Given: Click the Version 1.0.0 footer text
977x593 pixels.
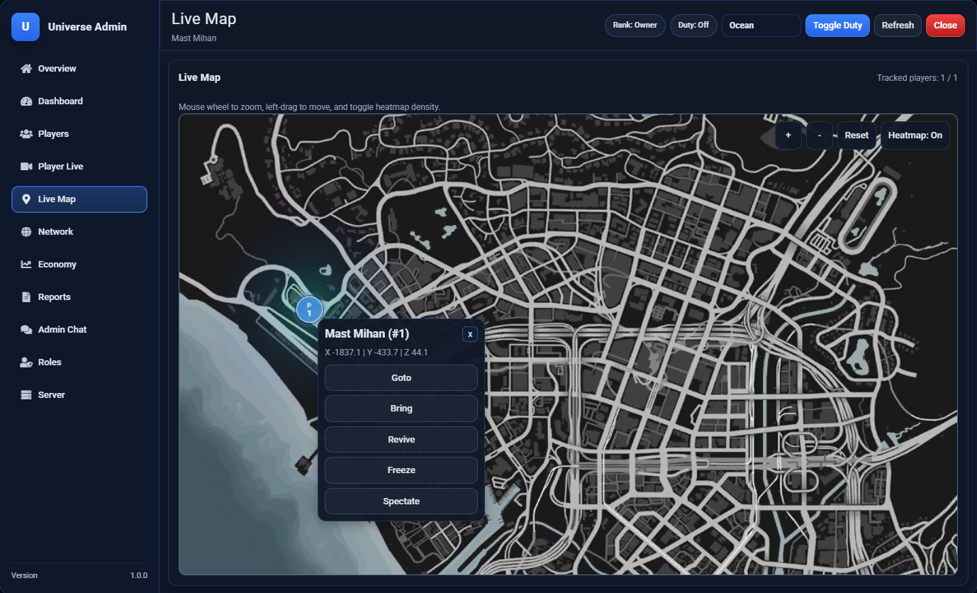Looking at the screenshot, I should pos(79,575).
